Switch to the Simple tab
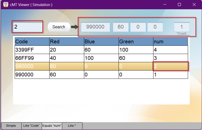This screenshot has height=130, width=202. [x=11, y=126]
